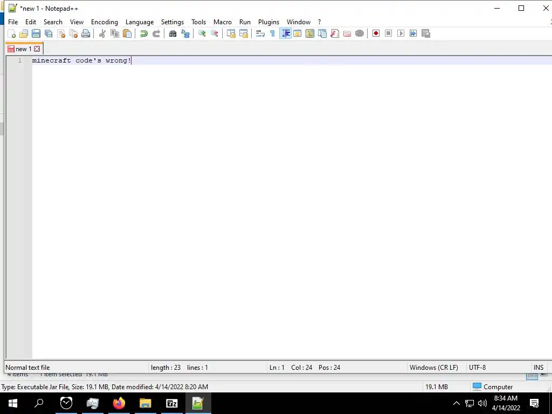Toggle synchronize horizontal scrolling icon
This screenshot has height=414, width=552.
[x=243, y=33]
